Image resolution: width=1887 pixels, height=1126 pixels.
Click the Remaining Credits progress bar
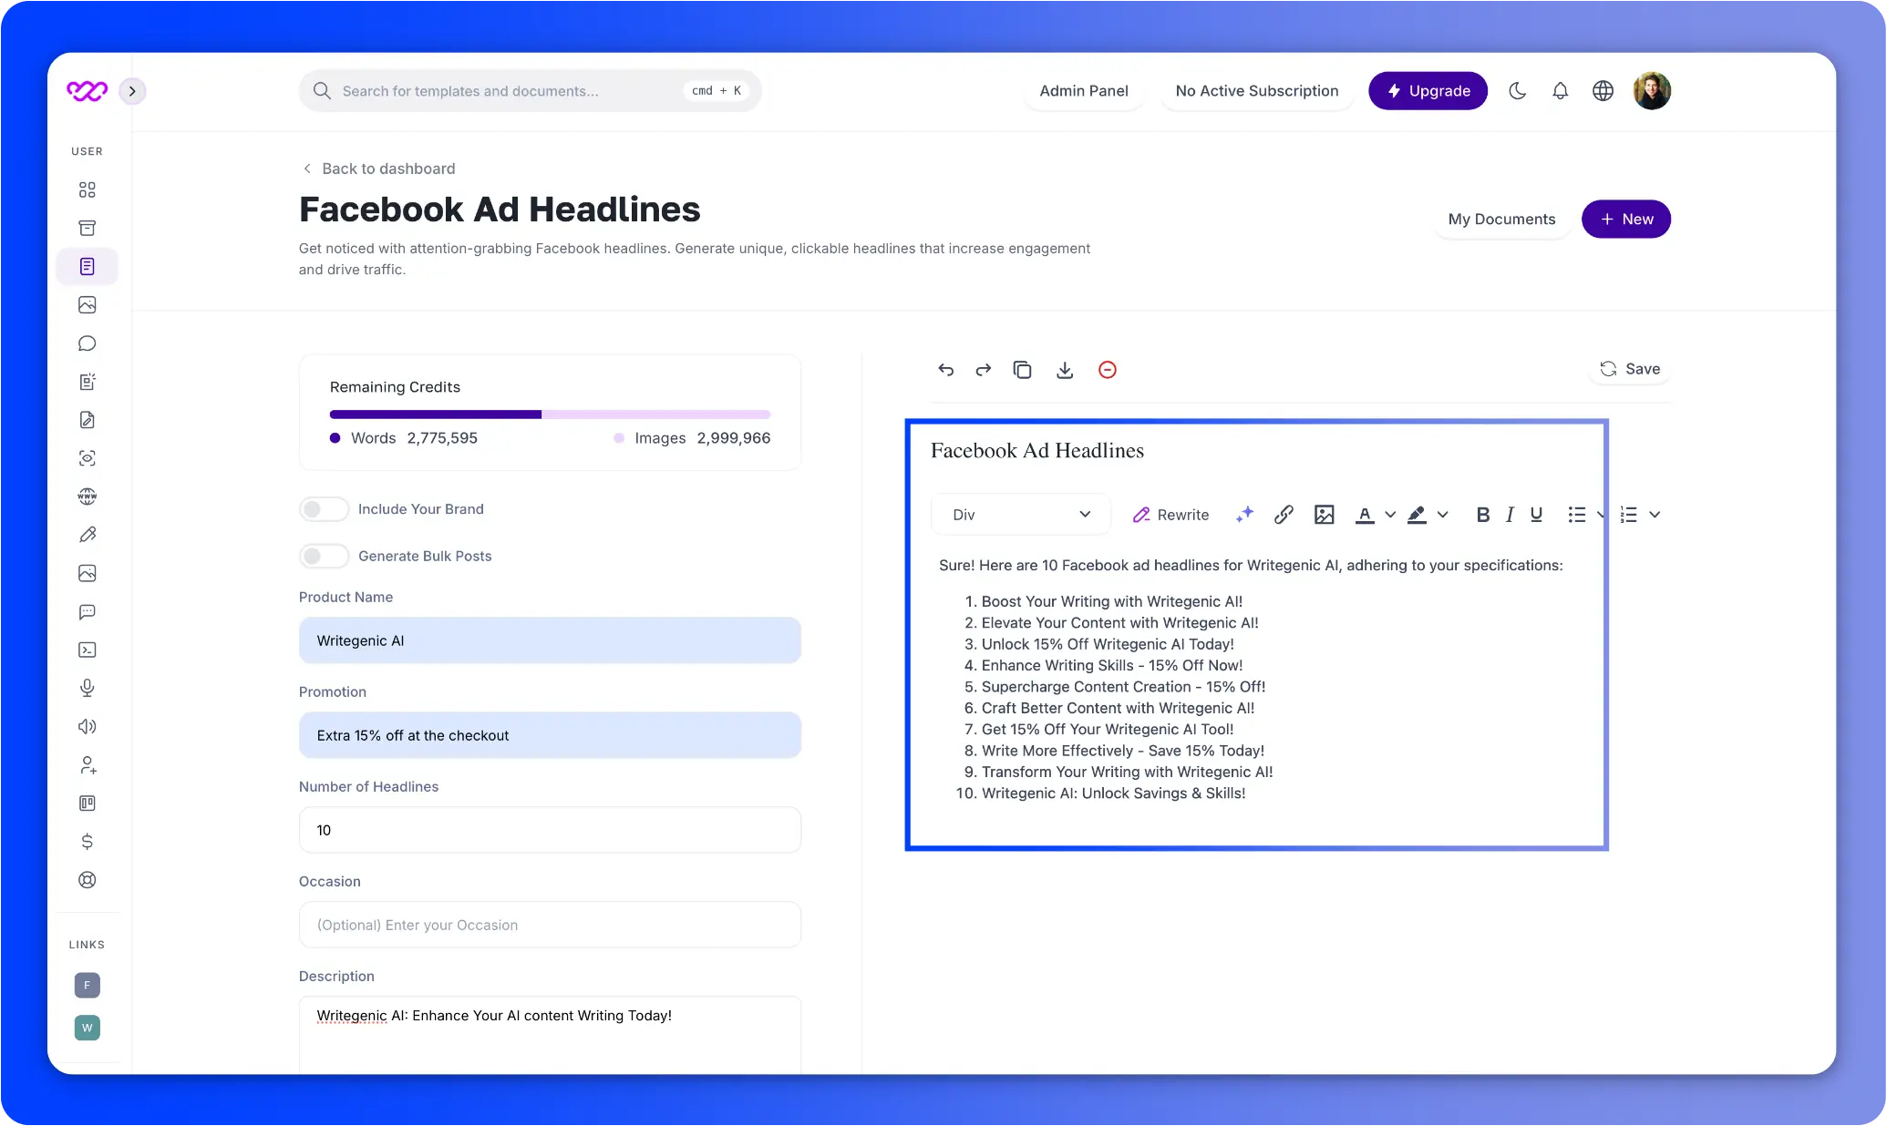[550, 415]
